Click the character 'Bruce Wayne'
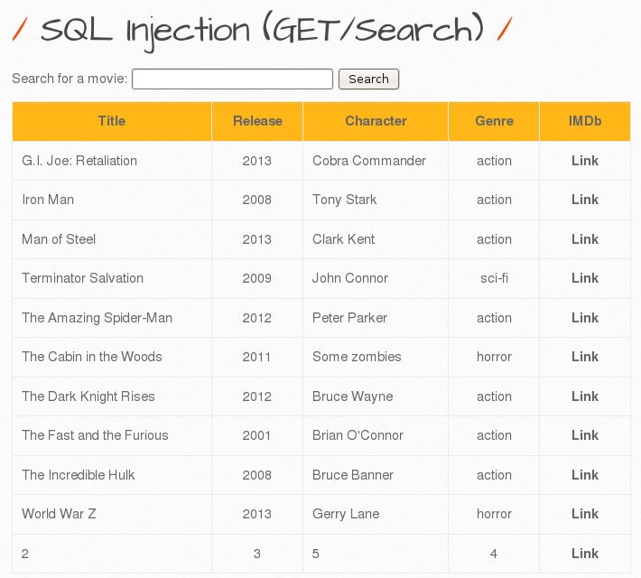 coord(352,396)
